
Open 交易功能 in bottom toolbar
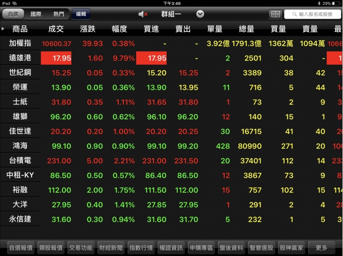(81, 248)
